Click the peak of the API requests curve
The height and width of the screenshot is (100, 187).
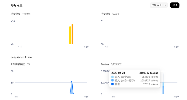pos(72,82)
